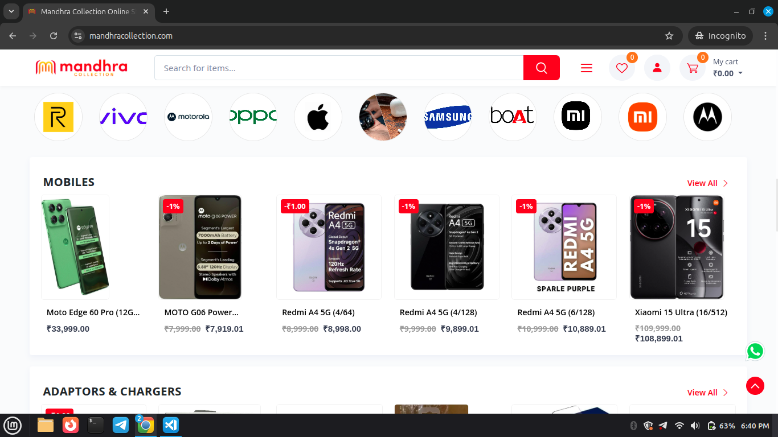Screen dimensions: 778x437
Task: Open Linux Mint start menu
Action: (x=13, y=425)
